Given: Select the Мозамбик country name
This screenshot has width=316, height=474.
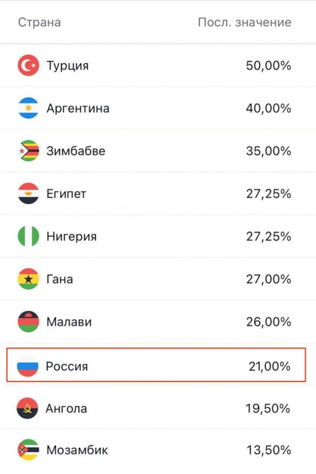Looking at the screenshot, I should pos(77,450).
